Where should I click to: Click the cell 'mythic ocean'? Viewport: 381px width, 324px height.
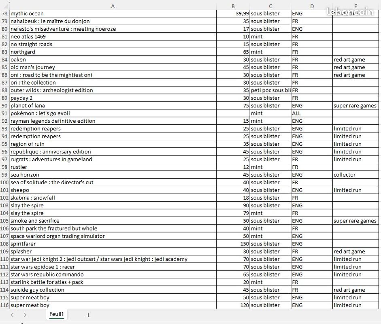[x=113, y=14]
